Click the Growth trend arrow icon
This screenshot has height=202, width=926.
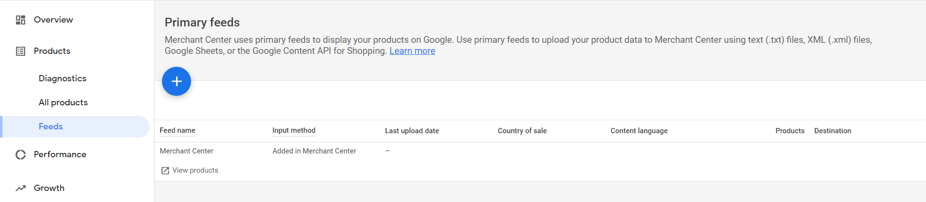[20, 188]
